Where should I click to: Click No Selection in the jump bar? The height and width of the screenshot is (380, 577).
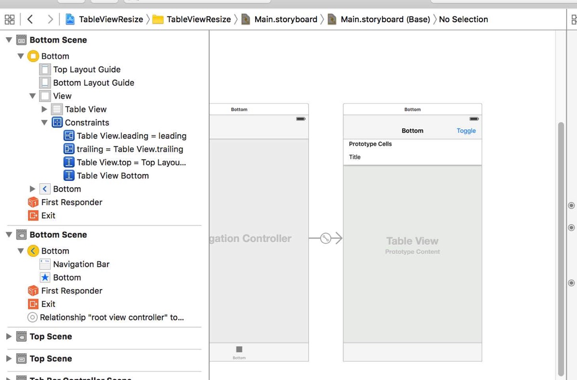pyautogui.click(x=463, y=19)
